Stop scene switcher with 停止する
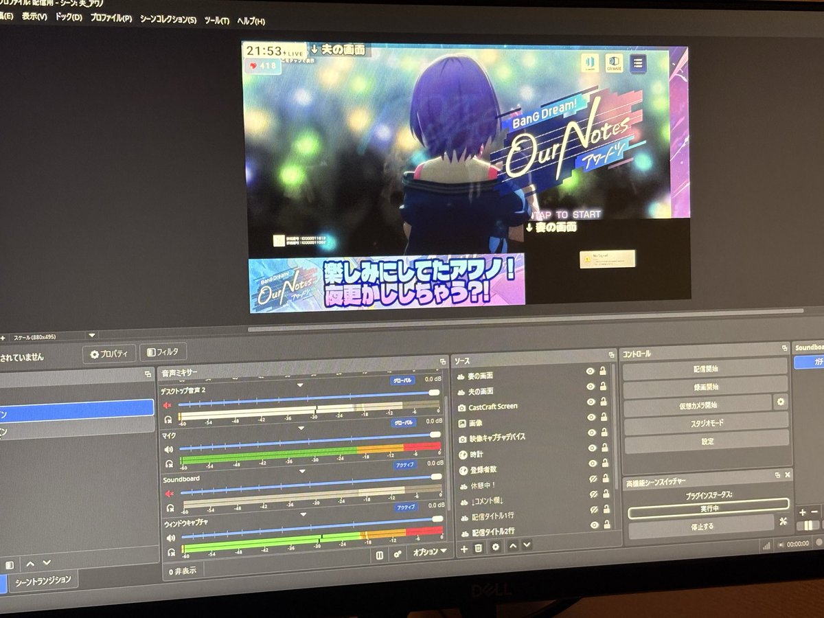824x618 pixels. pyautogui.click(x=700, y=527)
